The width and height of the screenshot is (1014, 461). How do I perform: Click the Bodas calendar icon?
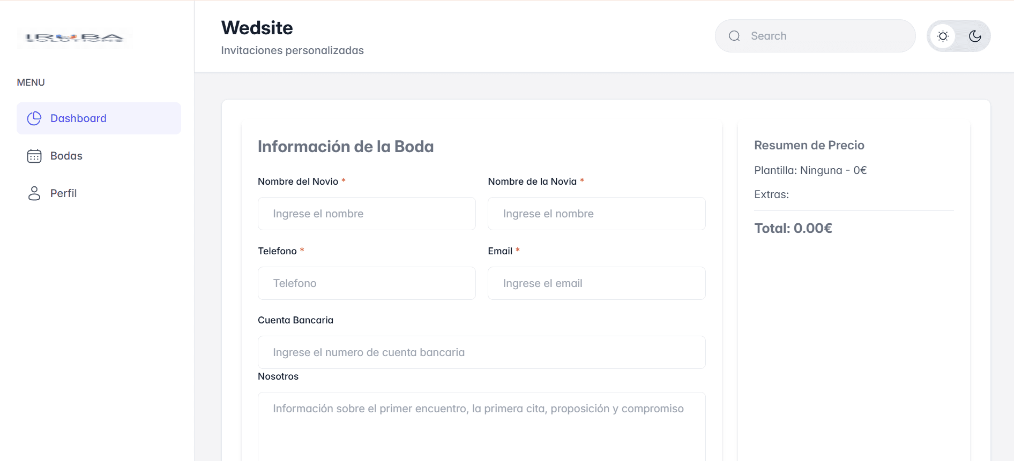pyautogui.click(x=34, y=156)
